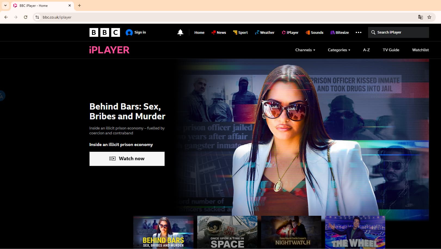Click the translate page icon
The height and width of the screenshot is (249, 441).
click(420, 17)
